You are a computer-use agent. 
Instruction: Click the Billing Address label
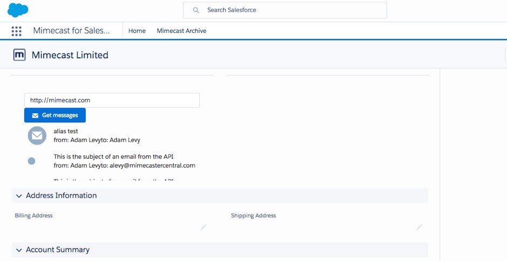[33, 216]
